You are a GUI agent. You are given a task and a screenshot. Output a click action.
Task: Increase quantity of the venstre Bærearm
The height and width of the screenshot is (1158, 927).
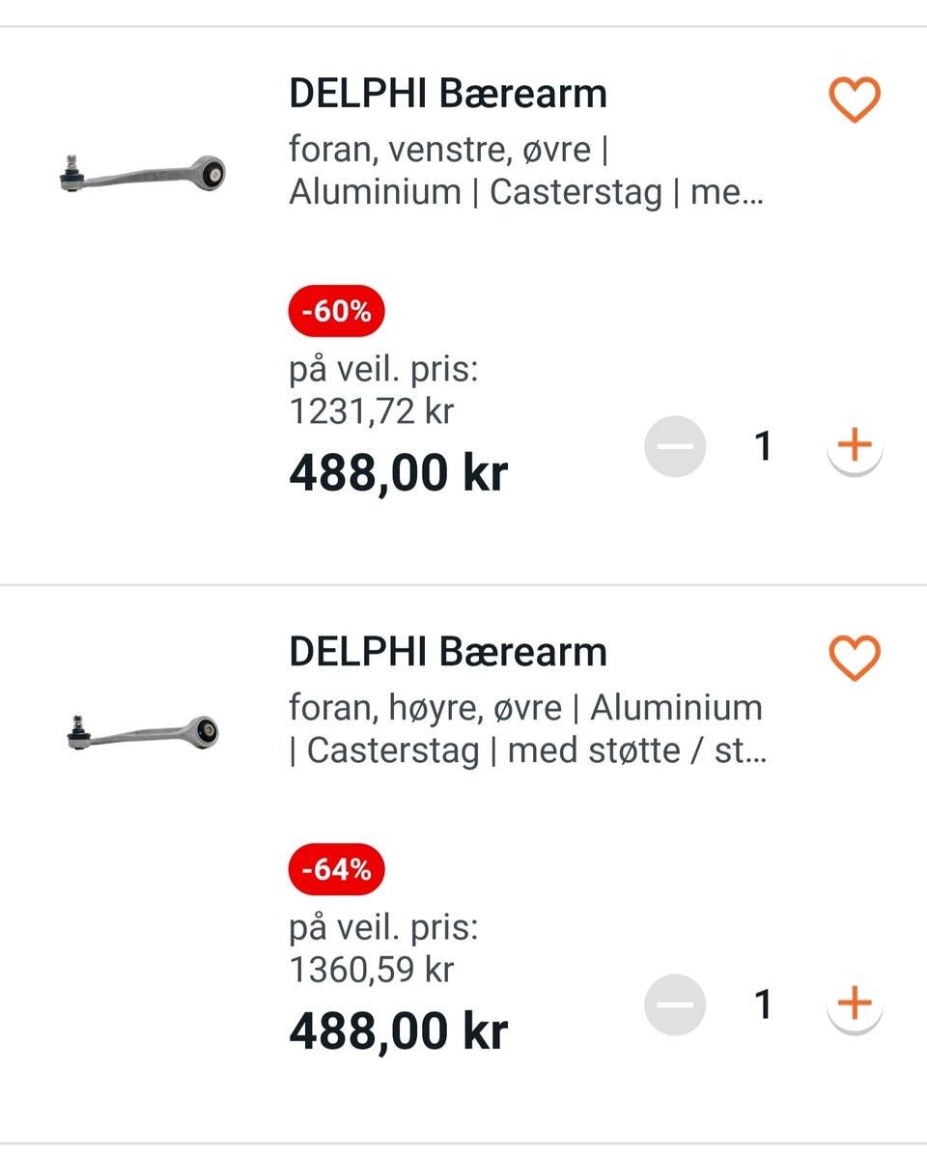pos(855,446)
